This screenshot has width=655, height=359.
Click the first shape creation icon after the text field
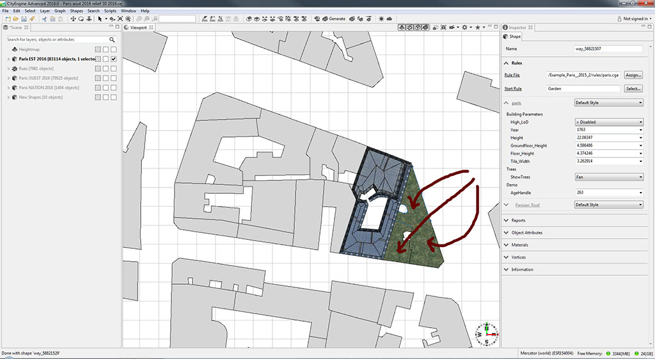(205, 19)
